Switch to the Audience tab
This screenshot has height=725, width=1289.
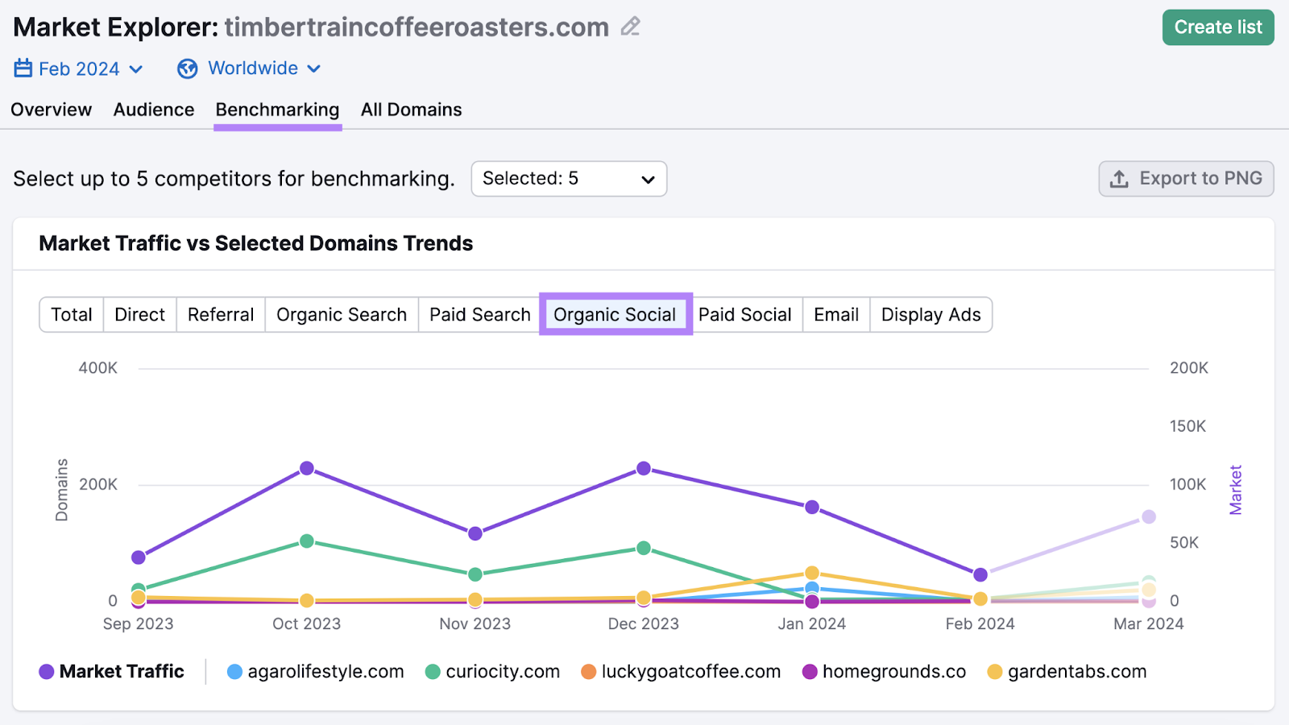[153, 110]
